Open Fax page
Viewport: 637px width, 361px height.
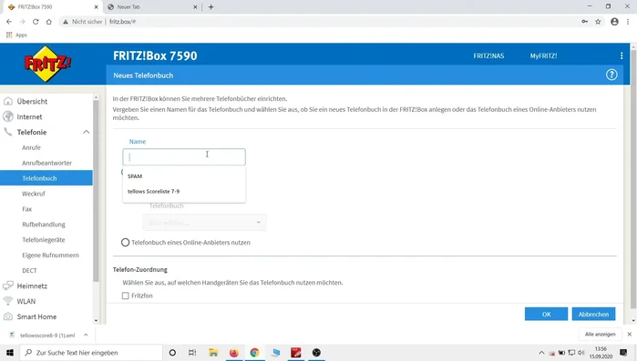pos(26,209)
